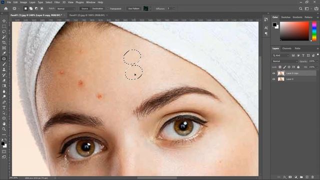Select the Patch tool in the left toolbar
The height and width of the screenshot is (180, 320).
[x=4, y=59]
